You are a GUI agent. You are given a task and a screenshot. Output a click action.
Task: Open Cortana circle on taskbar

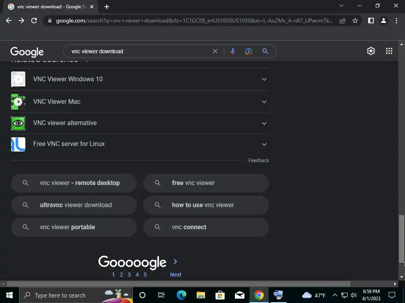pos(142,295)
